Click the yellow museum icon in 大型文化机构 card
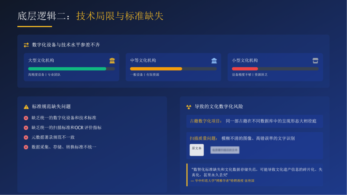 112,61
